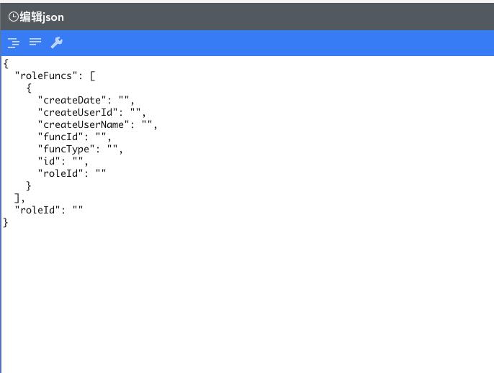
Task: Click the "funcId" key text
Action: pos(60,137)
